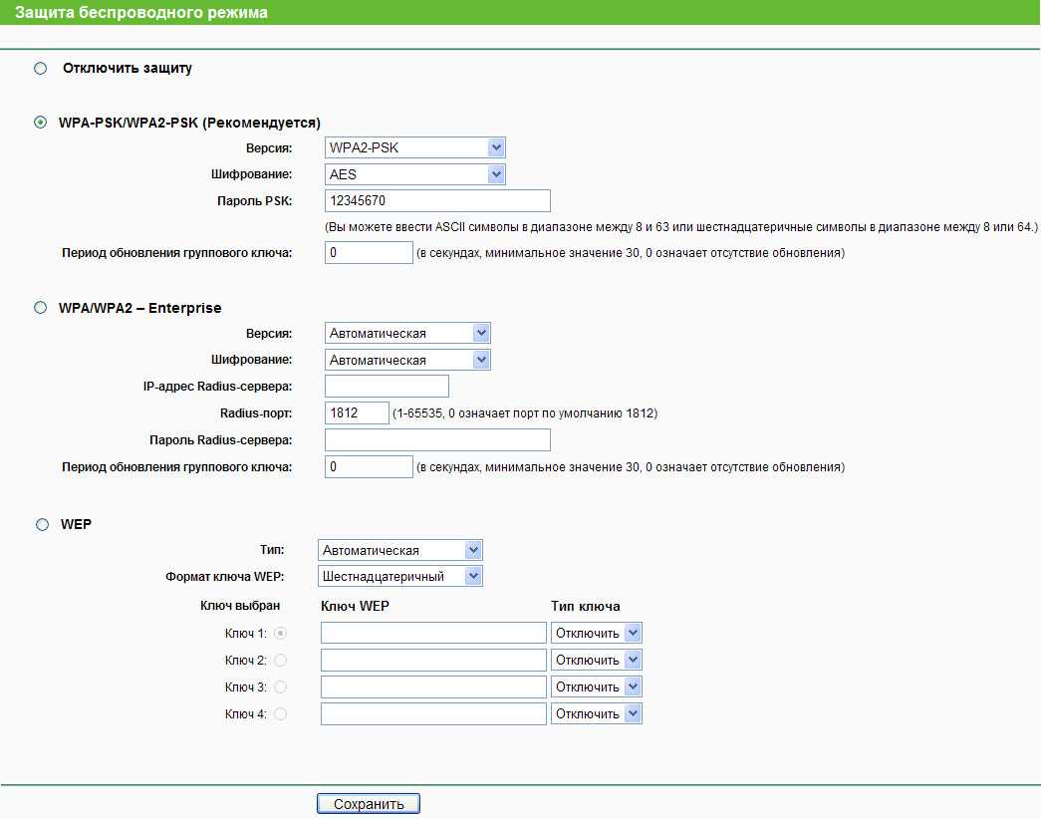
Task: Choose the WPA/WPA2 – Enterprise radio option
Action: coord(41,308)
